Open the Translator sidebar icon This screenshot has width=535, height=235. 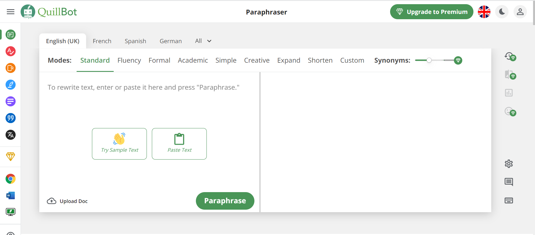(11, 135)
